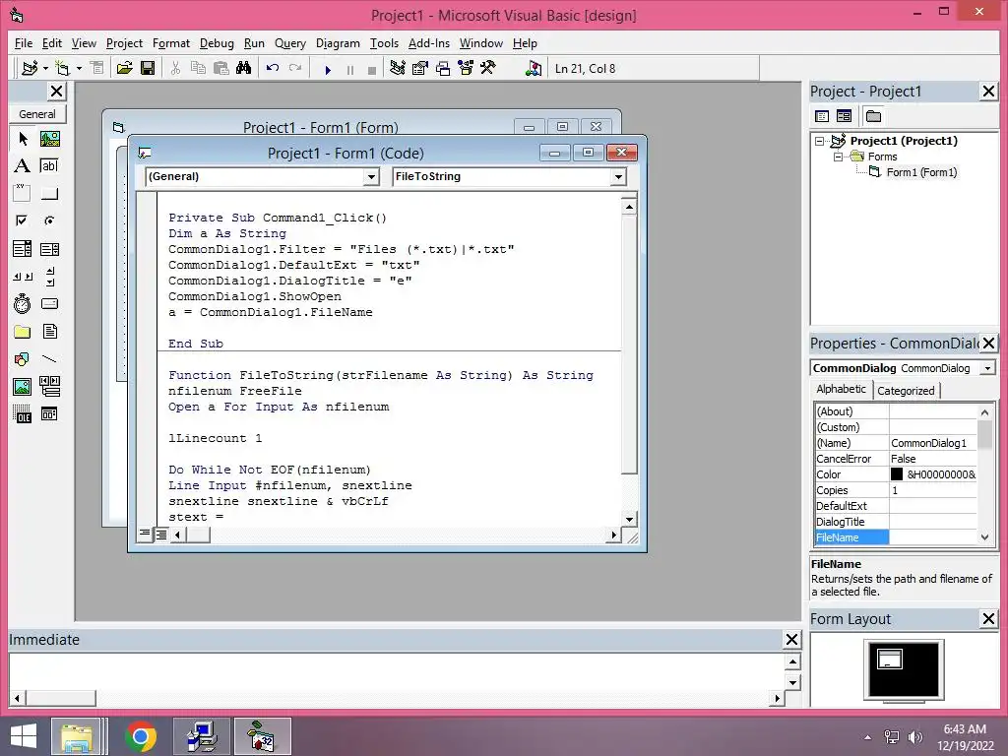This screenshot has width=1008, height=756.
Task: Select the Shape control tool
Action: pos(23,358)
